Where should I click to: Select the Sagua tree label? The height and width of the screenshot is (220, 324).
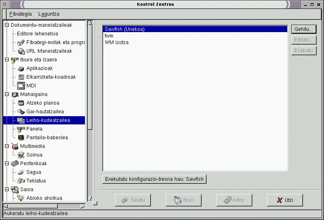(x=34, y=172)
